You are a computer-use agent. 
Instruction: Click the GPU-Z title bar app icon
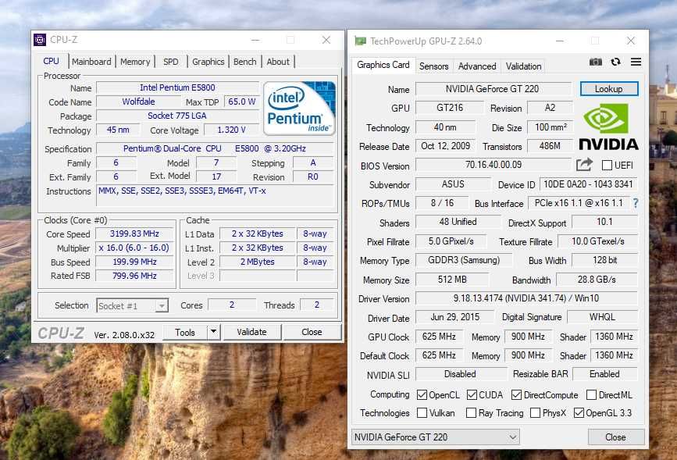click(x=360, y=41)
